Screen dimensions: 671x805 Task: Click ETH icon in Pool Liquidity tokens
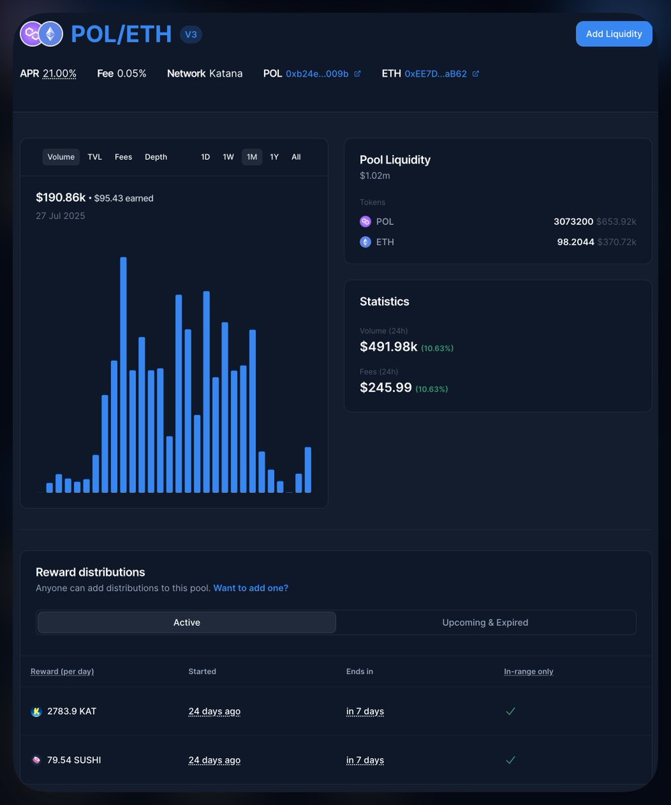(365, 242)
